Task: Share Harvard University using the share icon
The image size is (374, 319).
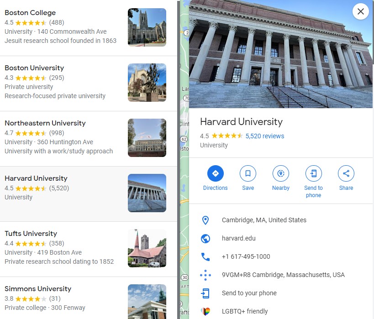Action: click(x=346, y=173)
